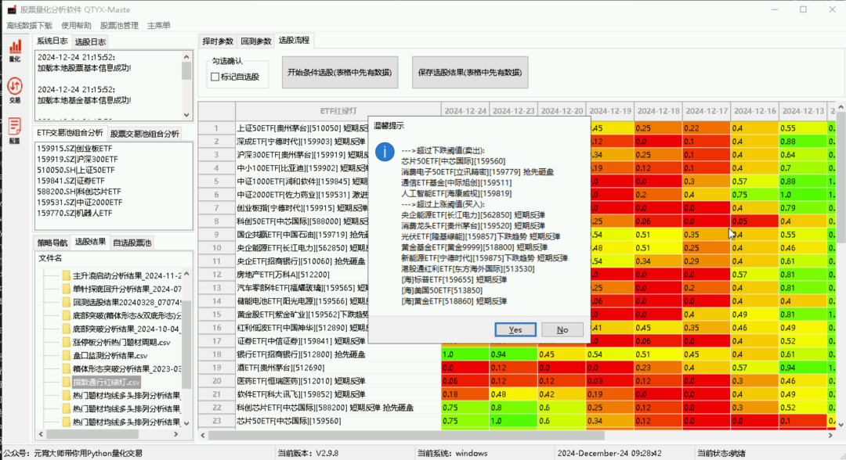Click the blue info icon in dialog

pyautogui.click(x=385, y=152)
